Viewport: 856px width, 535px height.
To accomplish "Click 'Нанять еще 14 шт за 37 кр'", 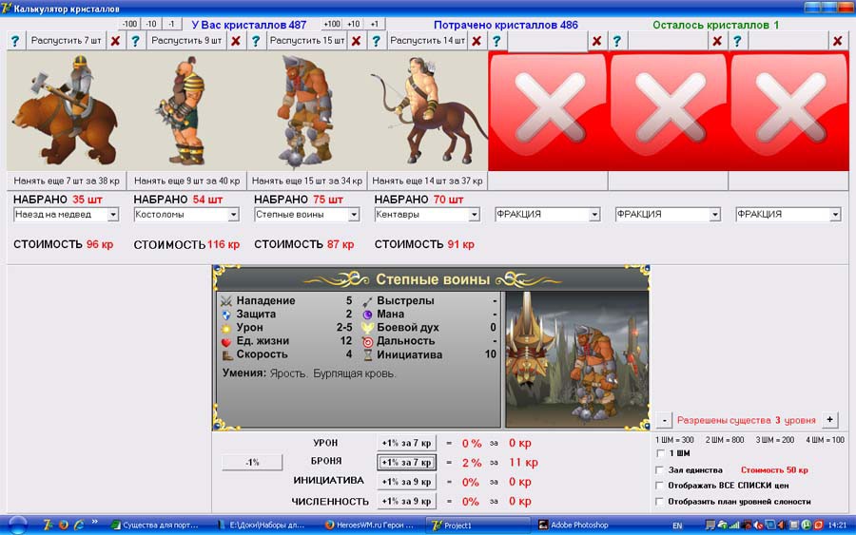I will tap(427, 181).
